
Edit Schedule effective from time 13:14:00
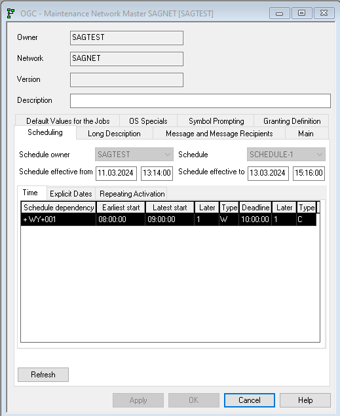click(x=157, y=174)
